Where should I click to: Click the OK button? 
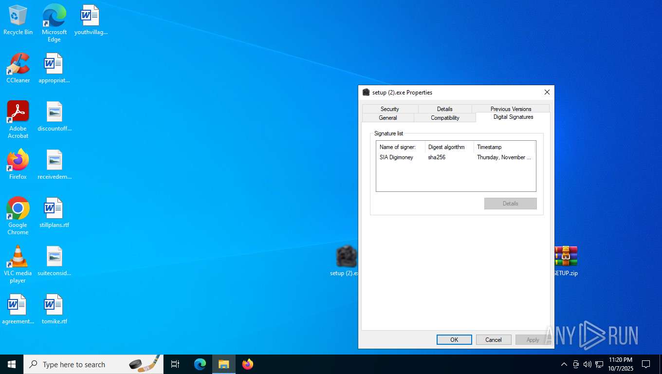(454, 340)
